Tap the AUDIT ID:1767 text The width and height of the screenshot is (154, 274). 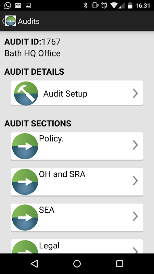33,42
